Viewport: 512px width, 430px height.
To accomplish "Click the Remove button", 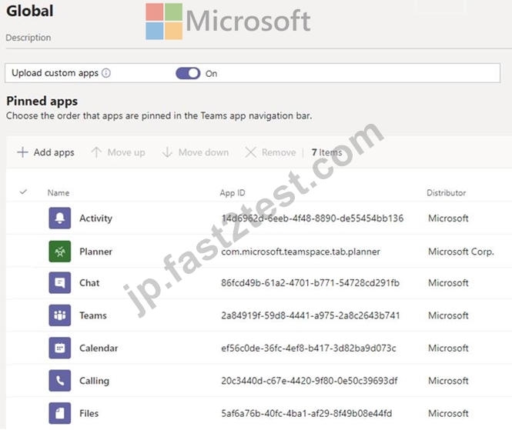I will click(270, 152).
